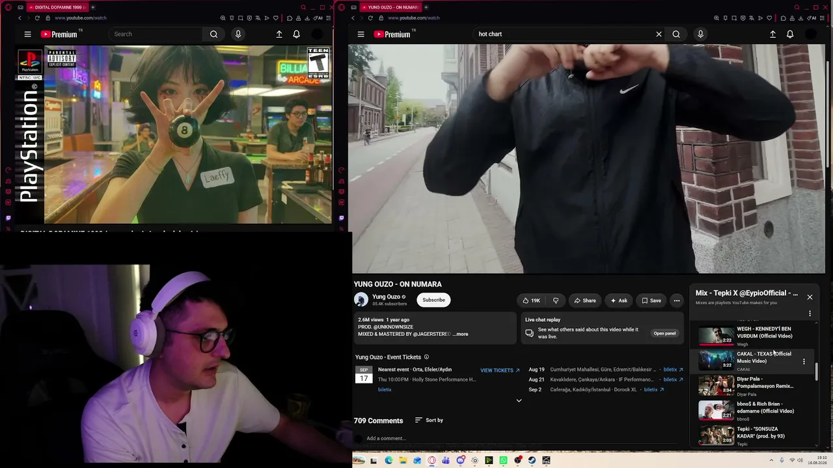
Task: Reload the page in the right Opera window
Action: coord(370,18)
